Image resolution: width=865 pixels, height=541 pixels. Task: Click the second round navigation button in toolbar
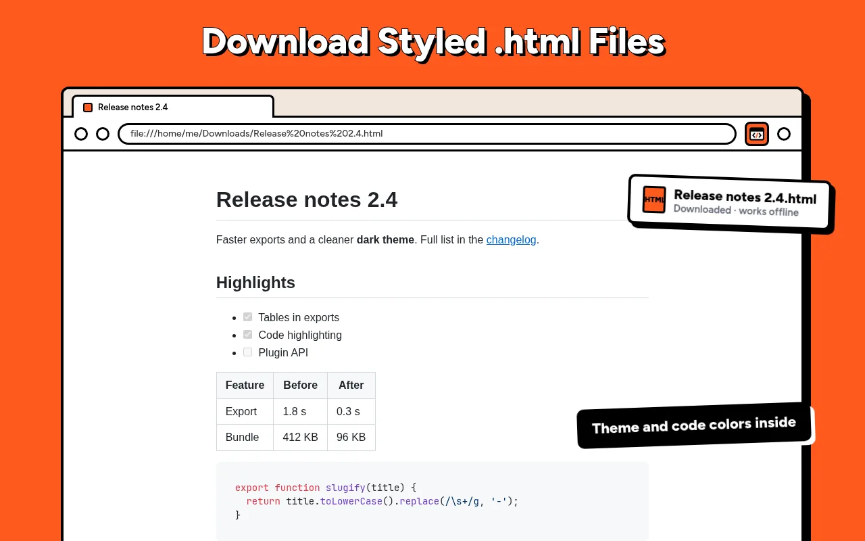click(103, 134)
